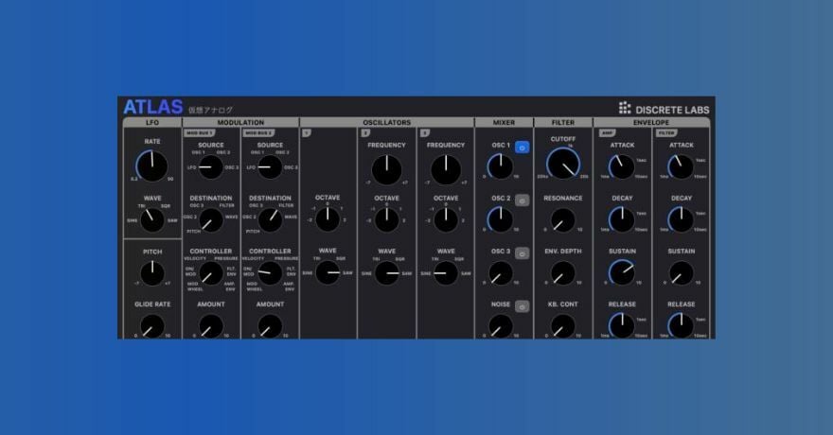Click the OSCILLATORS section header
833x435 pixels.
click(x=387, y=123)
